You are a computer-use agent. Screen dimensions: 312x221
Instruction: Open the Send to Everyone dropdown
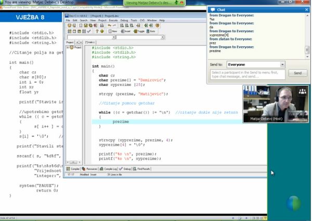click(x=282, y=64)
